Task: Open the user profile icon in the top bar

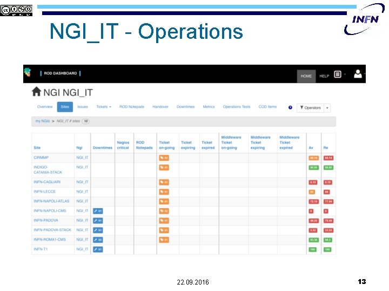Action: pyautogui.click(x=358, y=74)
